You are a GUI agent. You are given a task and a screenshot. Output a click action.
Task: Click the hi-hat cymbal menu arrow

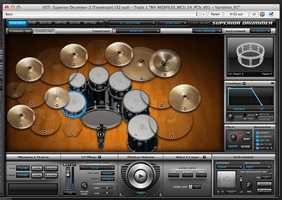pyautogui.click(x=57, y=106)
